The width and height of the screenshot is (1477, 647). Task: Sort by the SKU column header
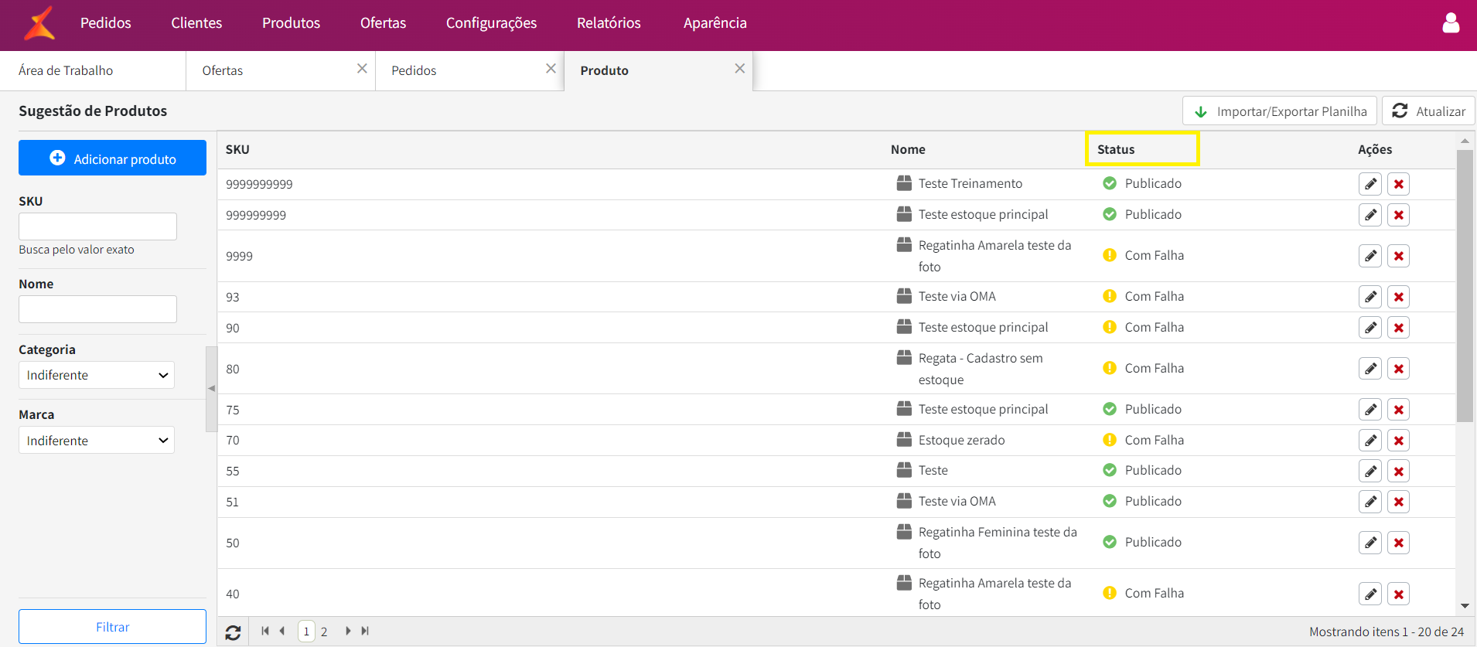point(237,149)
